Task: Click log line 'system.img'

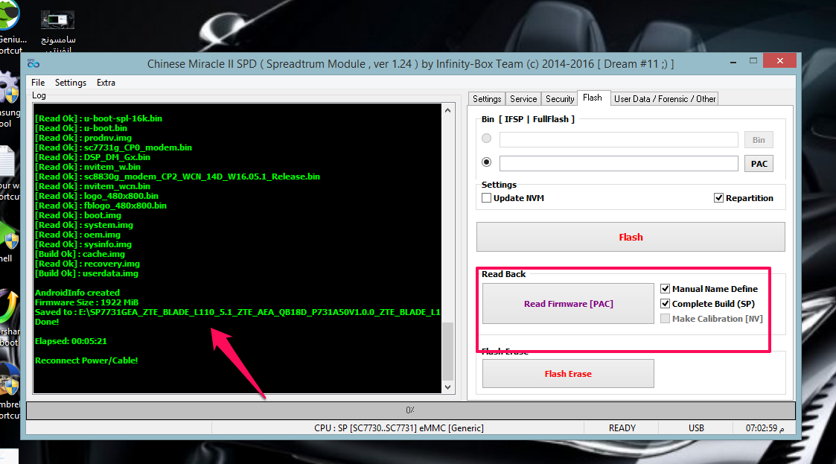Action: (x=84, y=225)
